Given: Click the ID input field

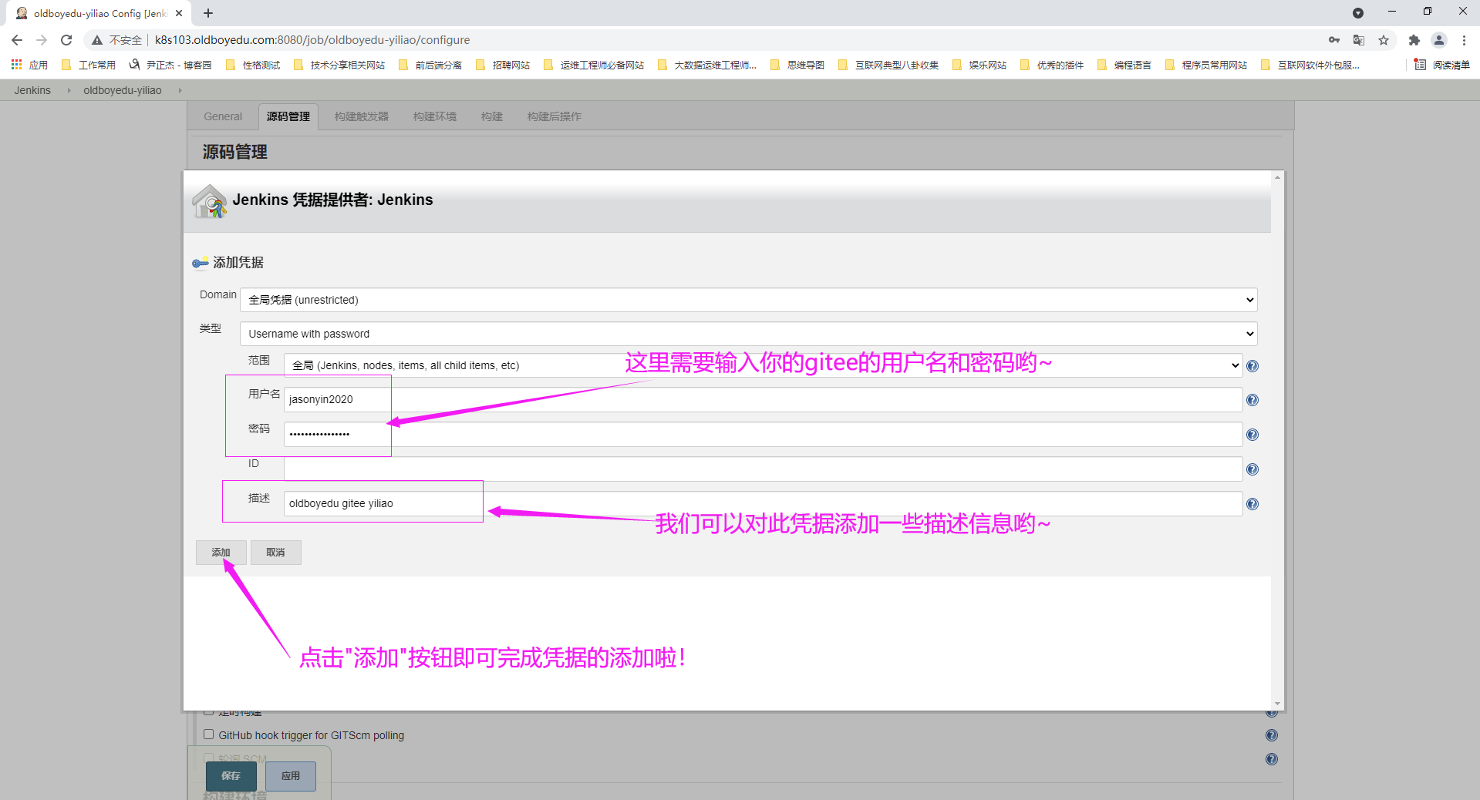Looking at the screenshot, I should (762, 469).
